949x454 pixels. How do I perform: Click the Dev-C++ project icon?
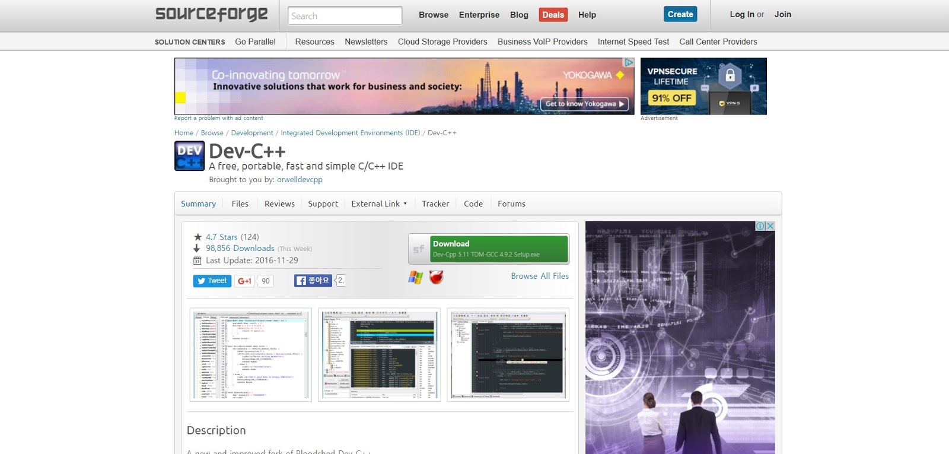pos(189,156)
